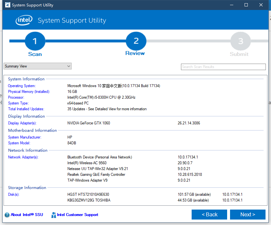Click the Bluetooth Device (Personal Area Network) entry
This screenshot has width=271, height=225.
point(100,157)
